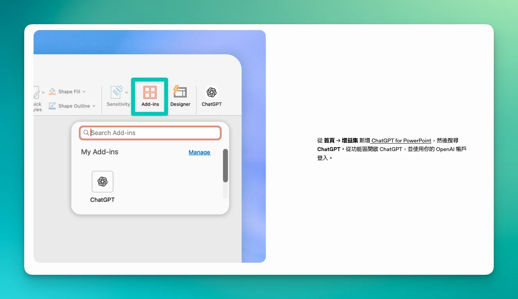The image size is (518, 299).
Task: Click the My Add-ins heading
Action: click(100, 152)
